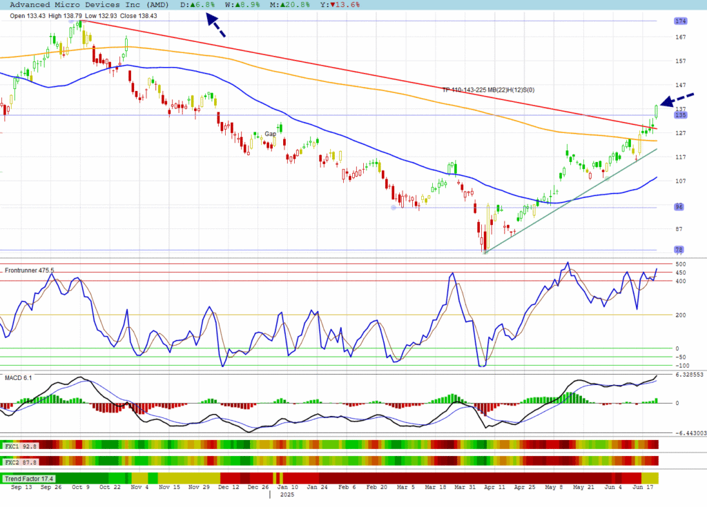
Task: Click the Trend Factor 17.4 label
Action: pos(29,479)
